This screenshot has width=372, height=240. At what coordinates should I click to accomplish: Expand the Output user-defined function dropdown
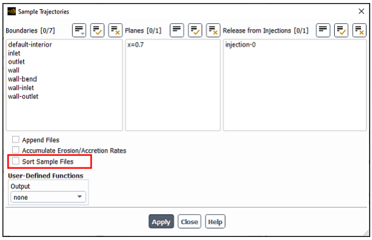(x=48, y=197)
